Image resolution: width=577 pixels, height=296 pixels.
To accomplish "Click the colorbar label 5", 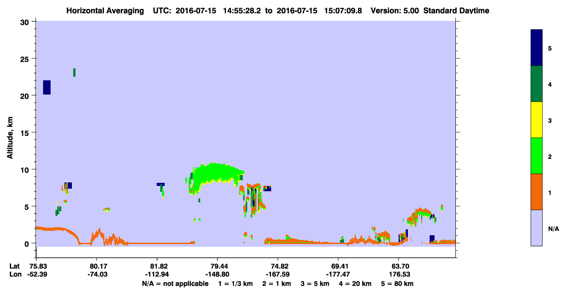I will point(550,48).
